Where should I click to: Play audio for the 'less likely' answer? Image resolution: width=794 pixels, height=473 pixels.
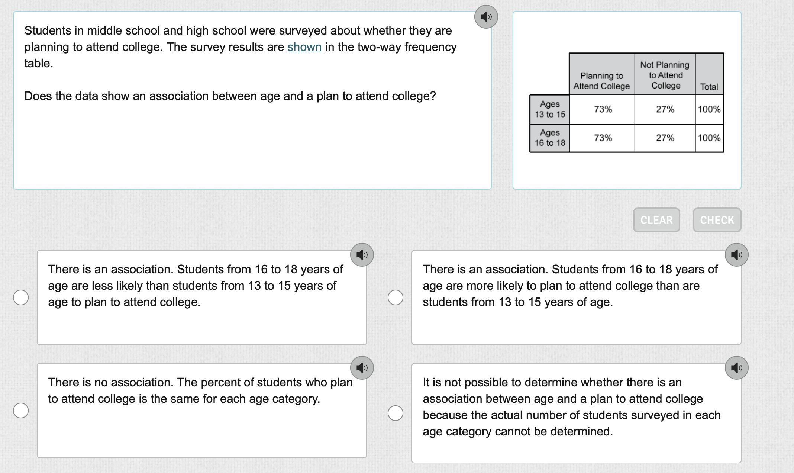[362, 255]
